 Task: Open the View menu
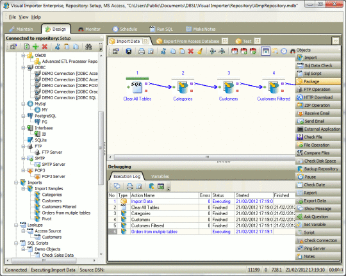(x=24, y=17)
